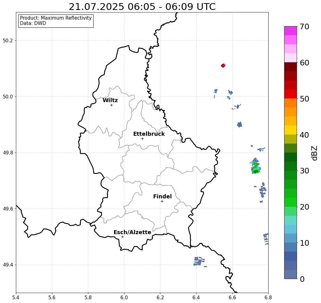Image resolution: width=321 pixels, height=303 pixels.
Task: Click the 5.6 longitude axis label
Action: [x=52, y=298]
